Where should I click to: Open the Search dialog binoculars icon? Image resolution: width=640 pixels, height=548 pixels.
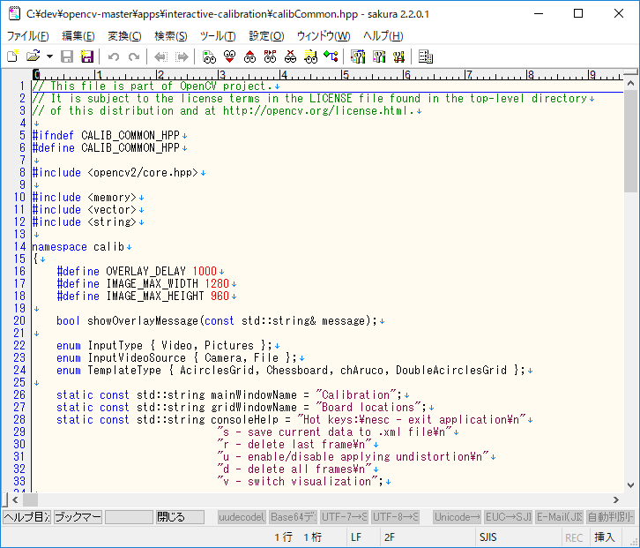click(x=209, y=56)
